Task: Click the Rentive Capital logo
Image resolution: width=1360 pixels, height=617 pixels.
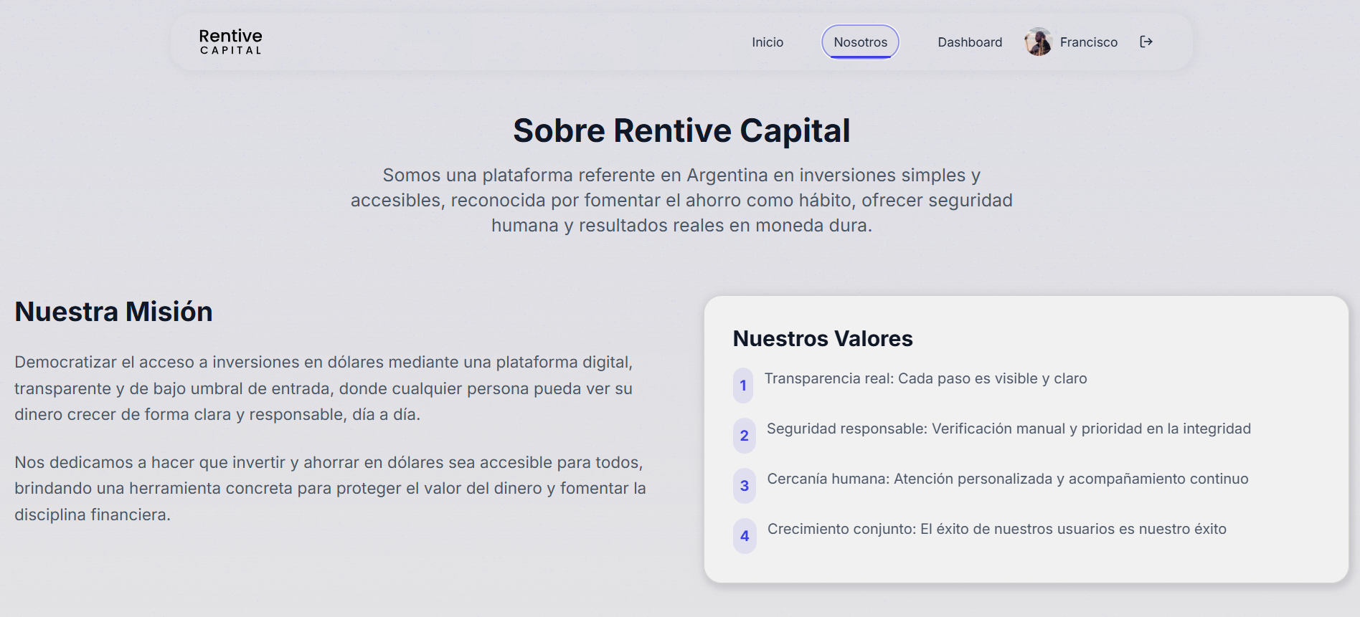Action: (230, 42)
